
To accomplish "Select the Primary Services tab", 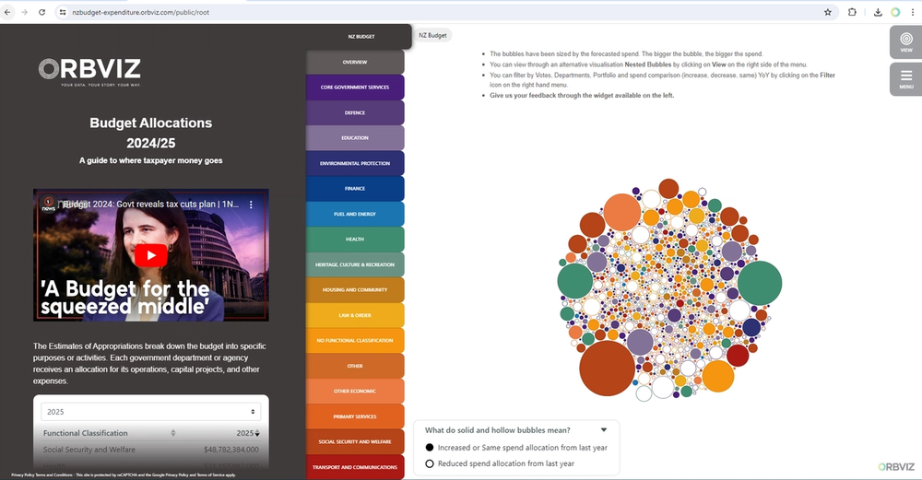I will (x=355, y=416).
